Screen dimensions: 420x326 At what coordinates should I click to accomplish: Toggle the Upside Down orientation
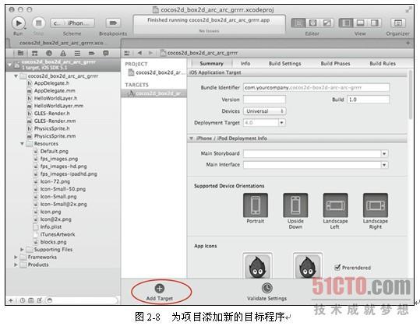[x=295, y=205]
